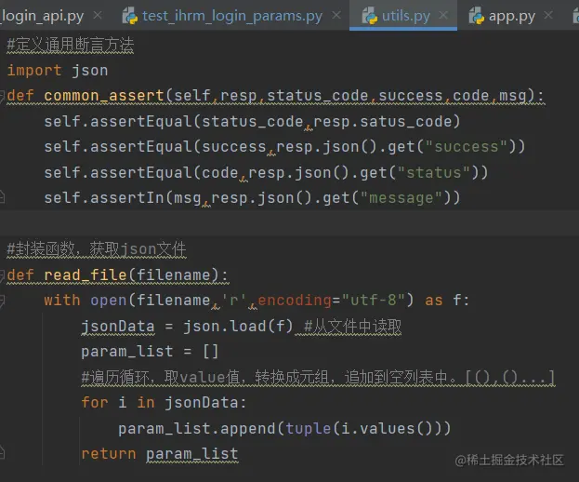Click the "message" string literal
The image size is (579, 482).
(x=401, y=198)
